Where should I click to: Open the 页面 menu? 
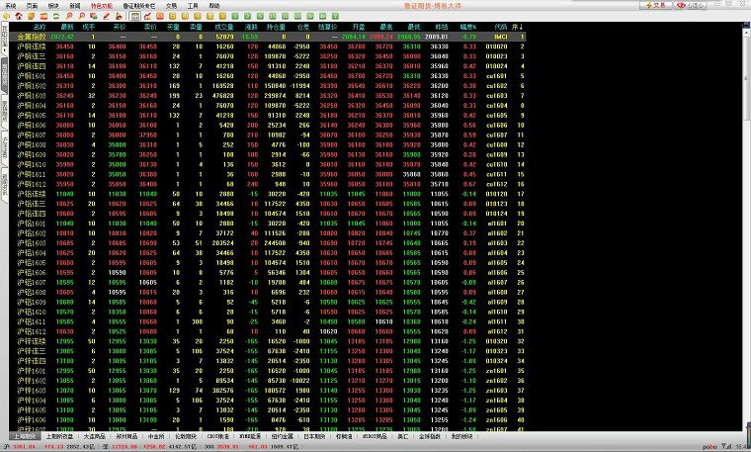[x=32, y=6]
